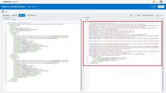166x93 pixels.
Task: Click the round Map icon beside Map label
Action: 3,12
